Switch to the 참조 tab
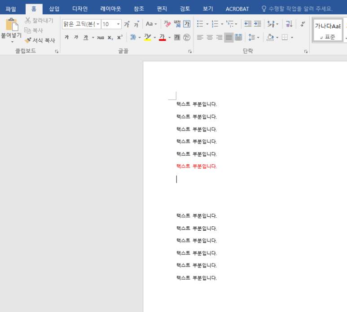Screen dimensions: 347x312 click(x=139, y=9)
